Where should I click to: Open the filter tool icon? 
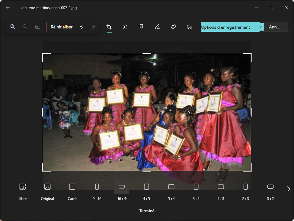click(141, 27)
